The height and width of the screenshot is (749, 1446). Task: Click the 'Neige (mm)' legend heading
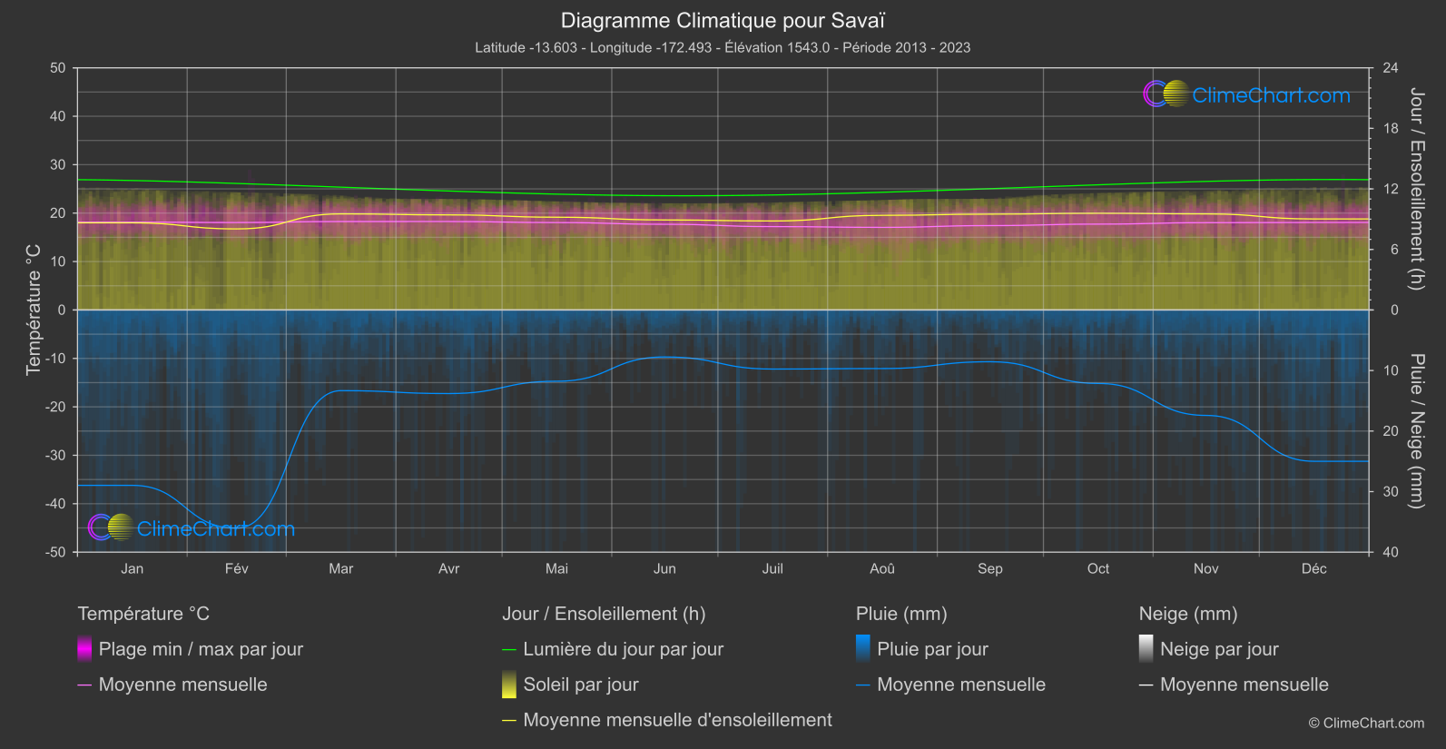click(x=1188, y=614)
